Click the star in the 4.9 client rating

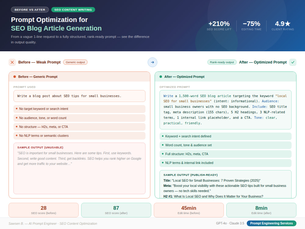pos(288,24)
